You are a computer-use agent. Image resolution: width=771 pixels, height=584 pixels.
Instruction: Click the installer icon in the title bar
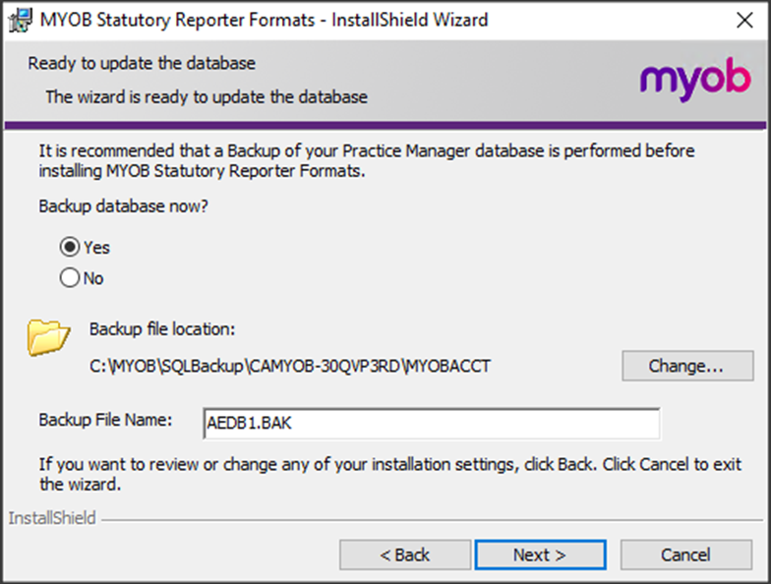coord(17,20)
